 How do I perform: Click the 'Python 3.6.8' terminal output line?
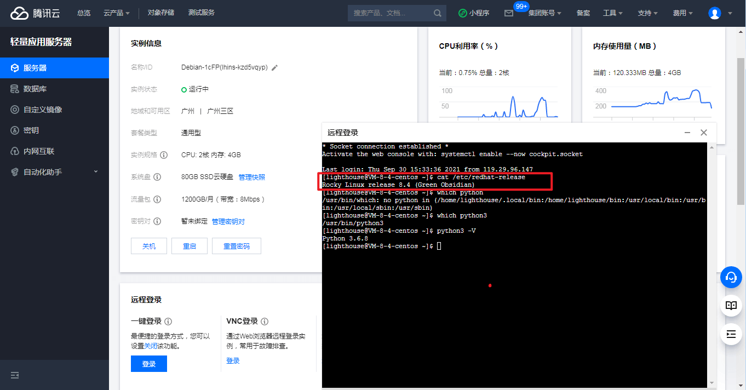click(345, 238)
